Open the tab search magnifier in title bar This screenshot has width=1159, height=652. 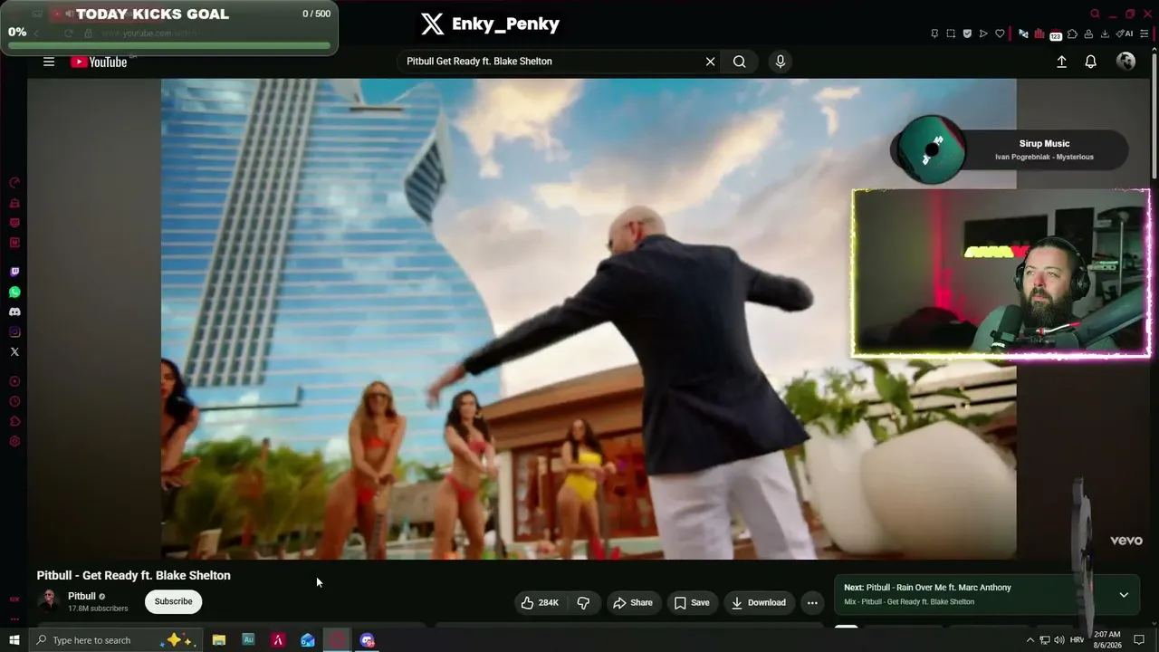(x=1095, y=14)
